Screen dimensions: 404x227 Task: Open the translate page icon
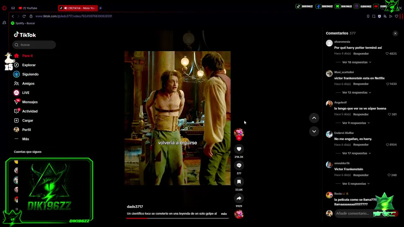coord(385,16)
